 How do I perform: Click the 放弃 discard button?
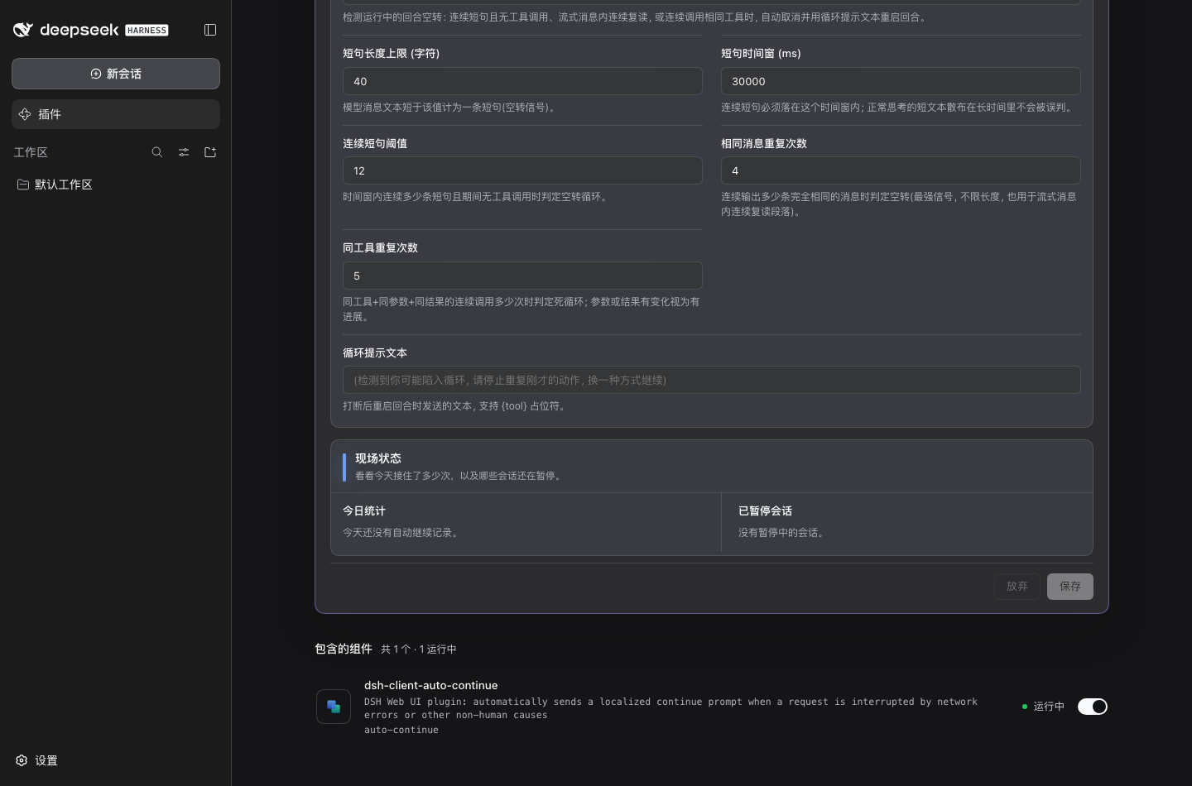click(1017, 587)
